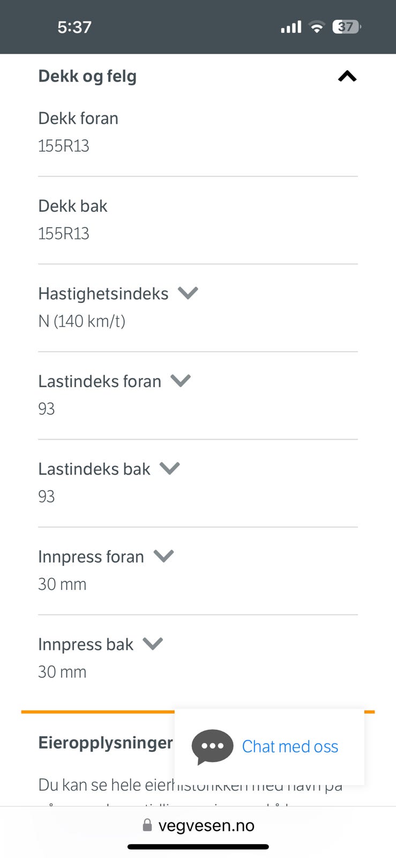Screen dimensions: 396x858
Task: Tap the 5:37 clock in status bar
Action: pos(74,27)
